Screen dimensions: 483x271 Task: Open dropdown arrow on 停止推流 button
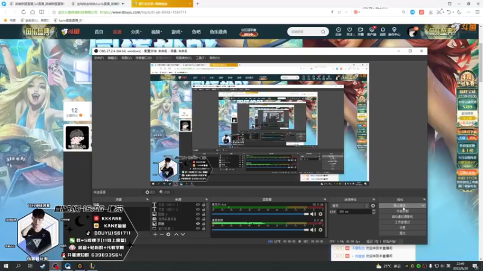423,205
